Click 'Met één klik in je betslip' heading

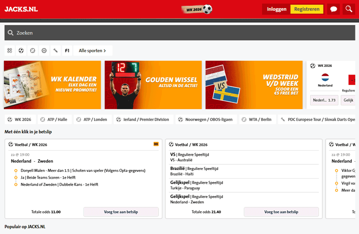(x=28, y=132)
